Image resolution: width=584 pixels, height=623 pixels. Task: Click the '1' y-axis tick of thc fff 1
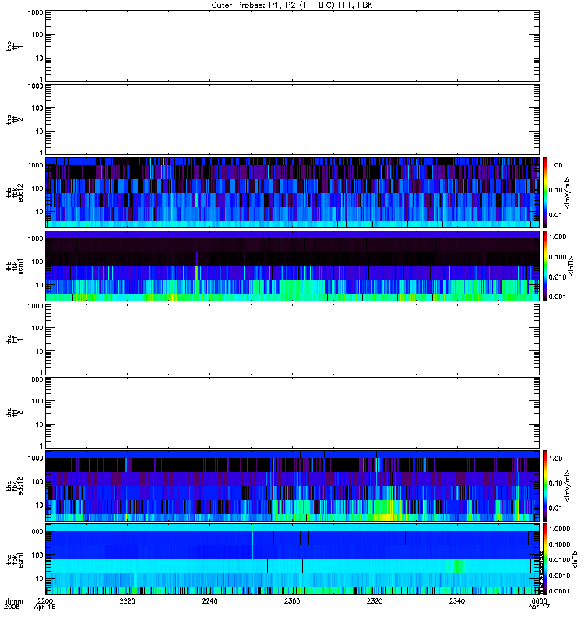click(41, 373)
